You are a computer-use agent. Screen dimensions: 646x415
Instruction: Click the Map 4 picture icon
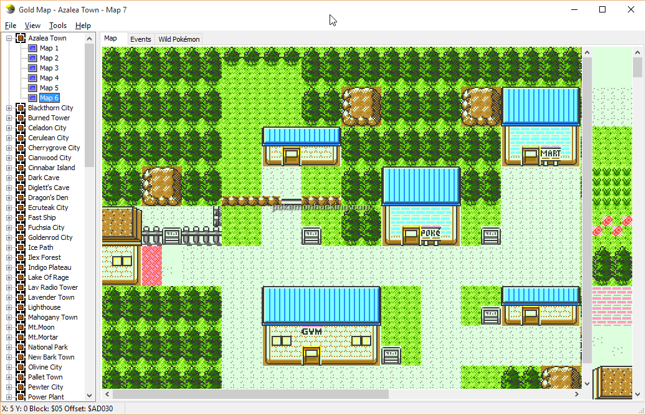32,78
